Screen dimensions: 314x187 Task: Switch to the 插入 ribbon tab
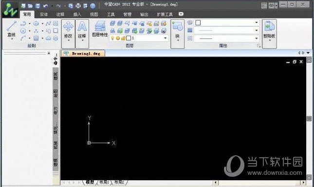[x=77, y=14]
